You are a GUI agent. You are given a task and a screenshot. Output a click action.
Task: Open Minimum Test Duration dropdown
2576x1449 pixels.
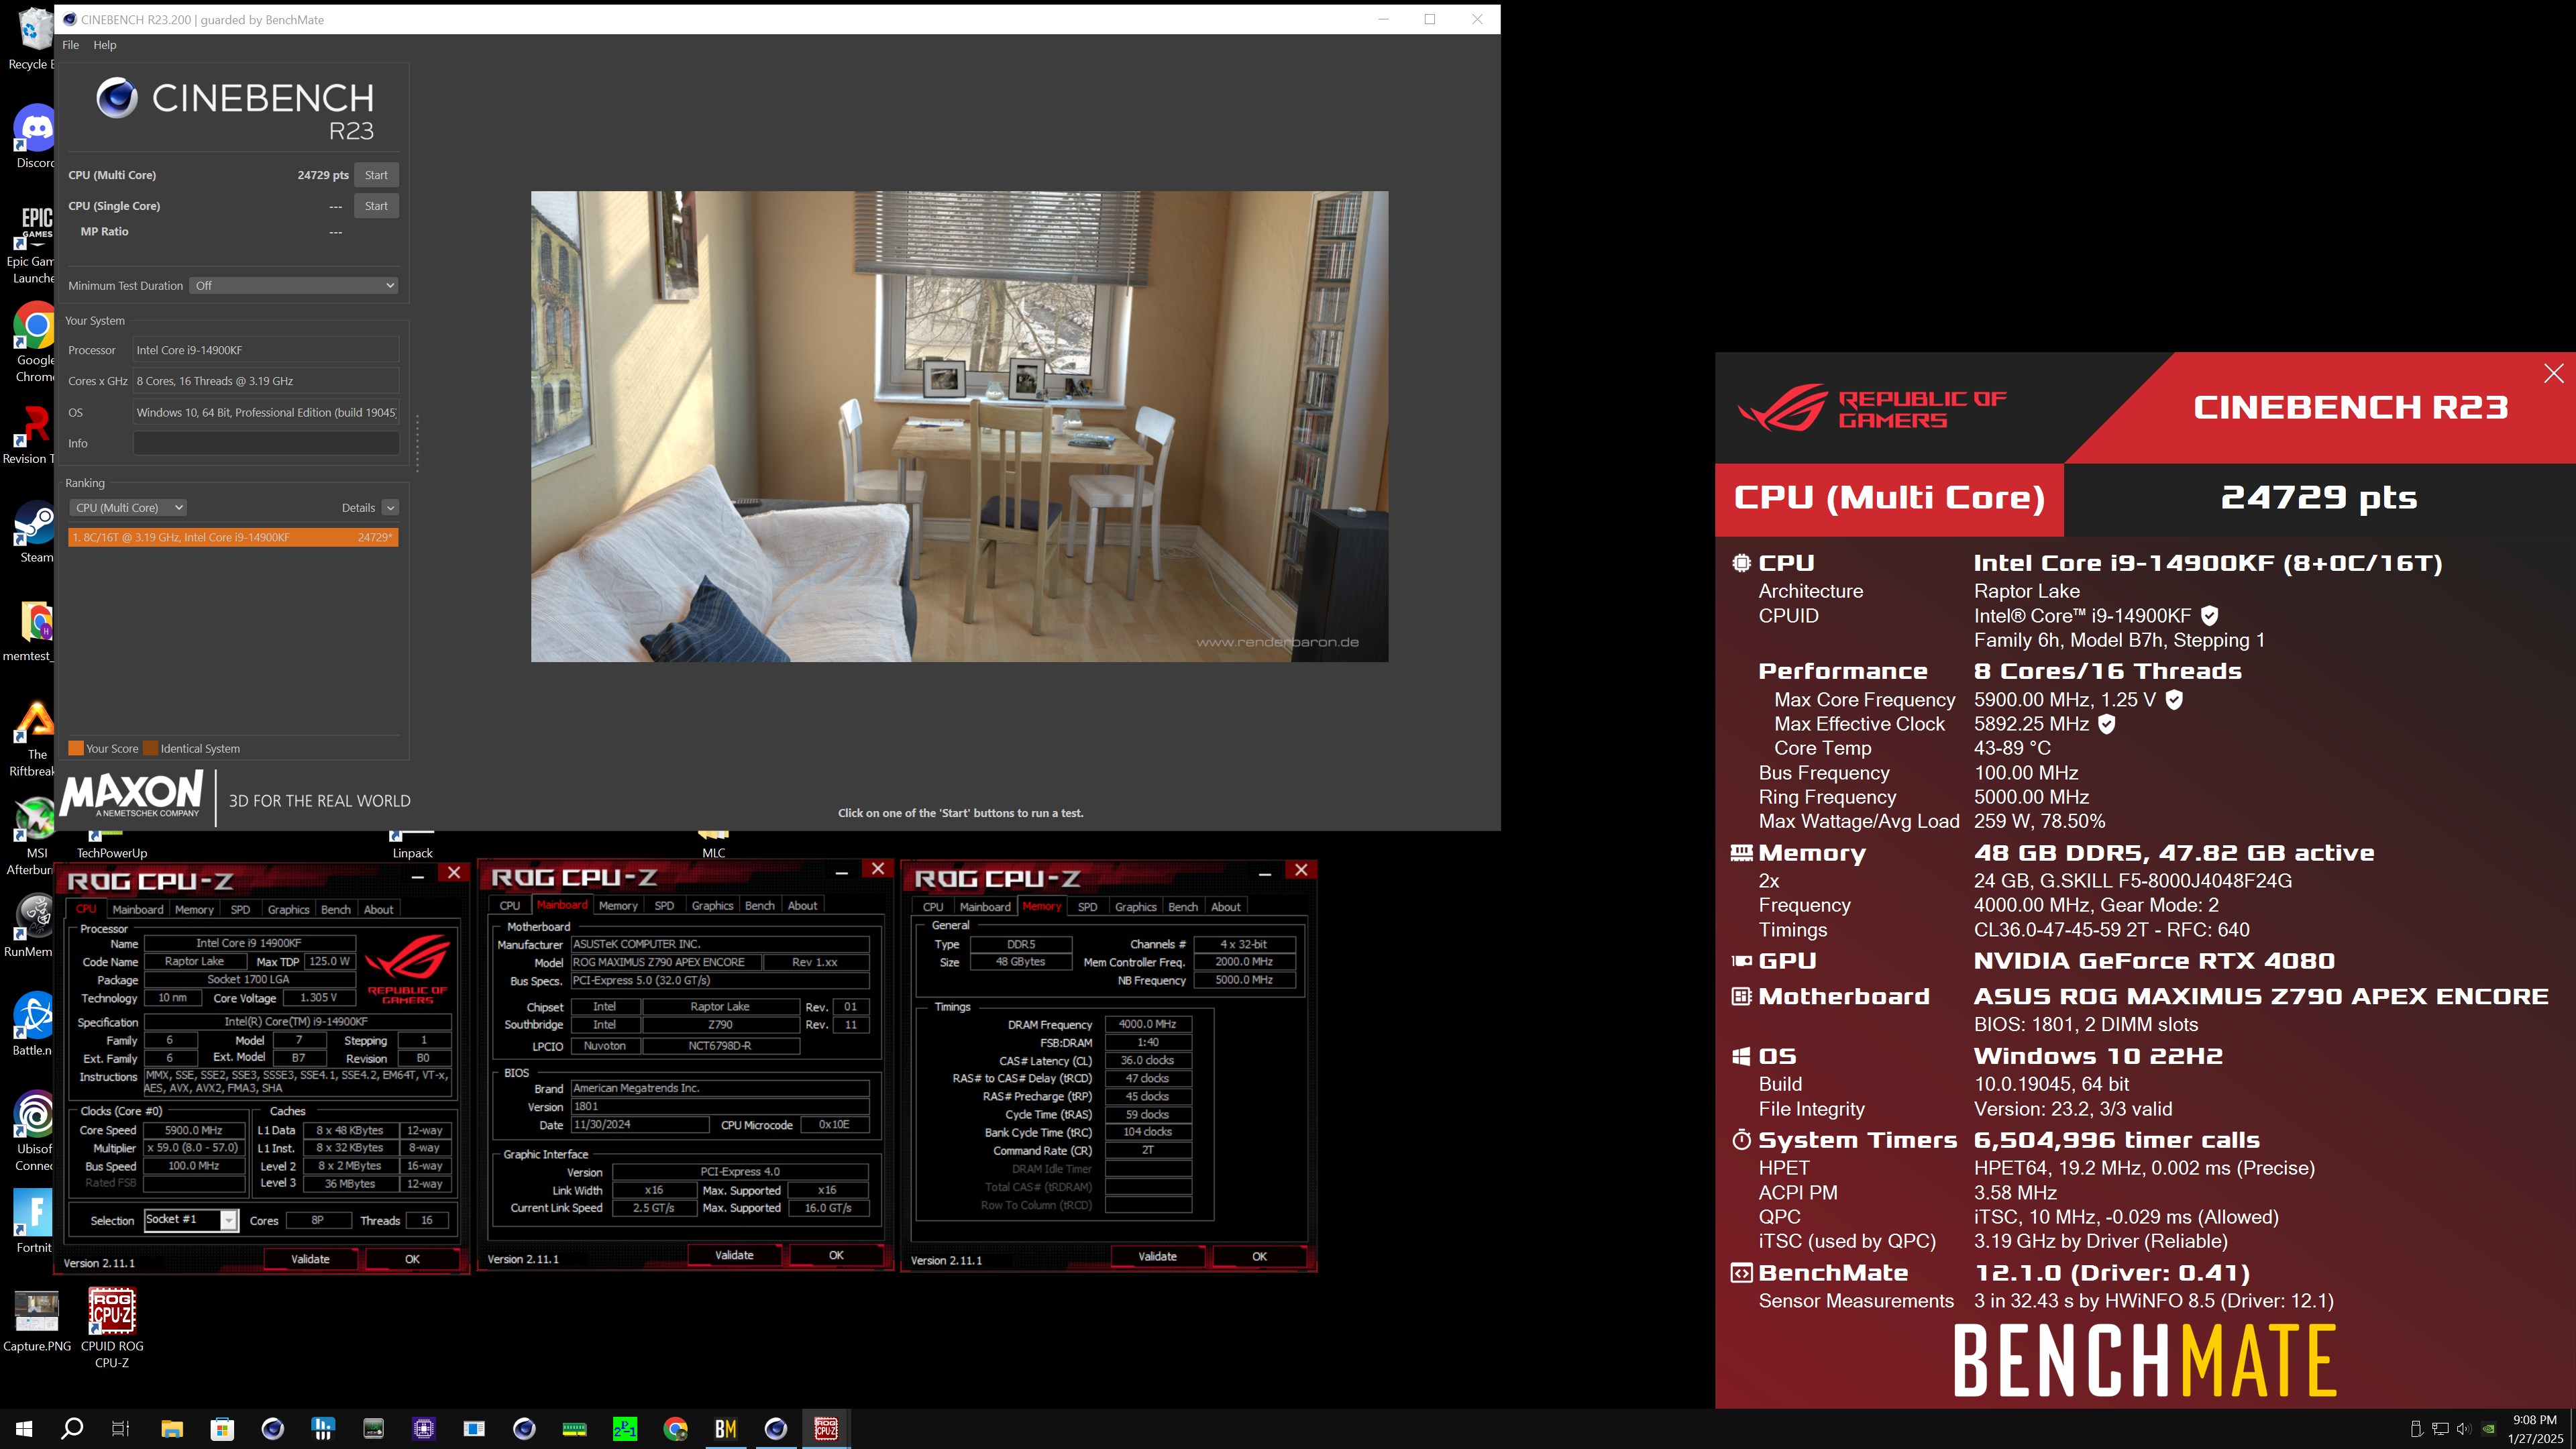[294, 286]
